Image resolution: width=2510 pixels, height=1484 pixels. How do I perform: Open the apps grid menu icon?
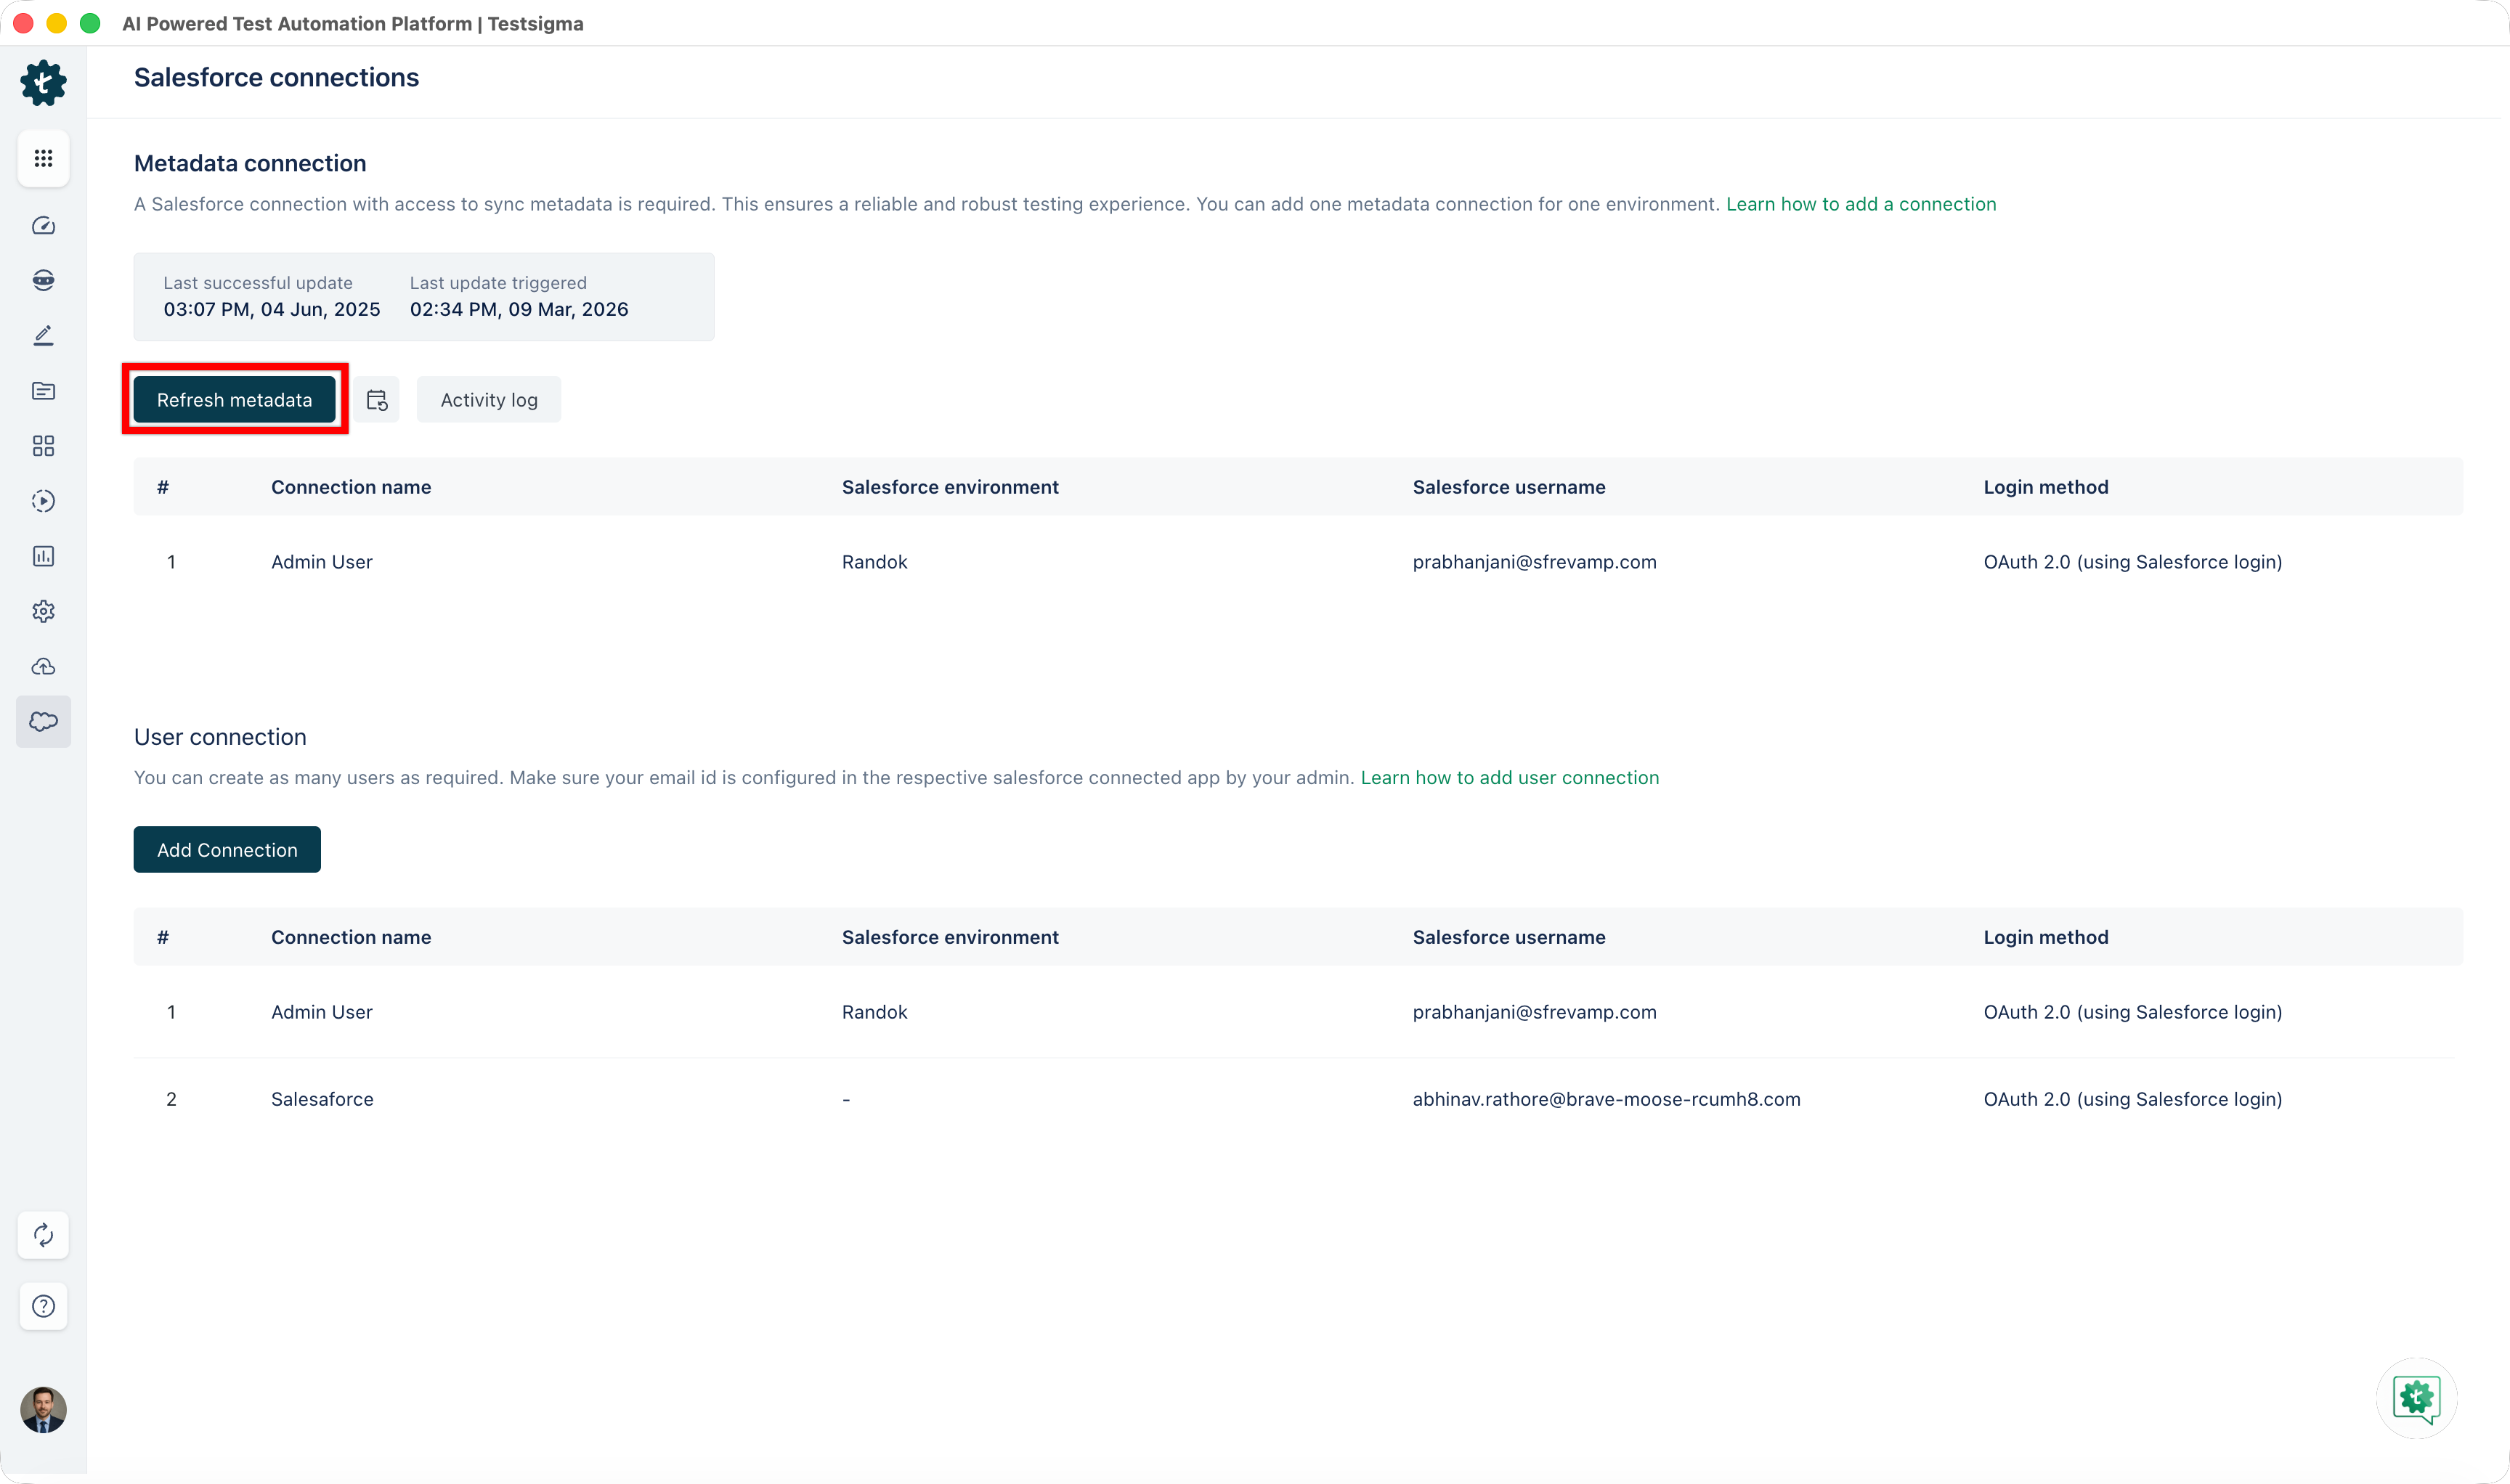(x=43, y=158)
